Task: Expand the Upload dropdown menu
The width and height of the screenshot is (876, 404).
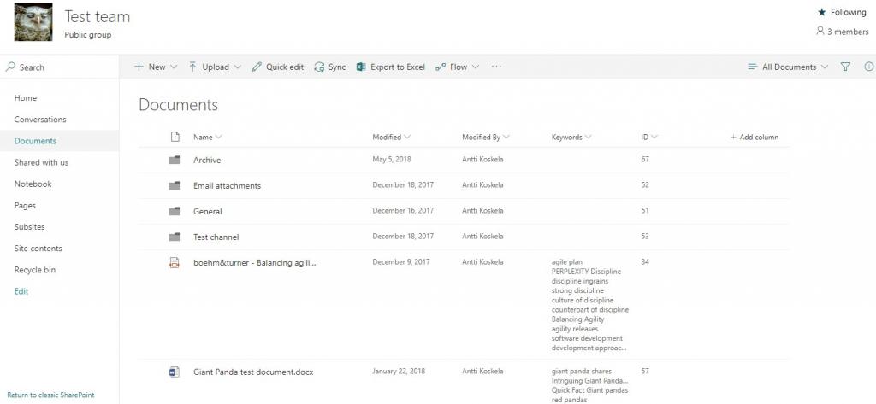Action: (x=215, y=67)
